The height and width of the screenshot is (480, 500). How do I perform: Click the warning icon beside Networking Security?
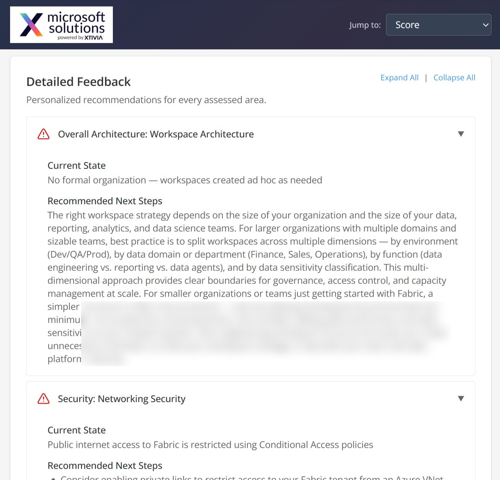[x=44, y=399]
